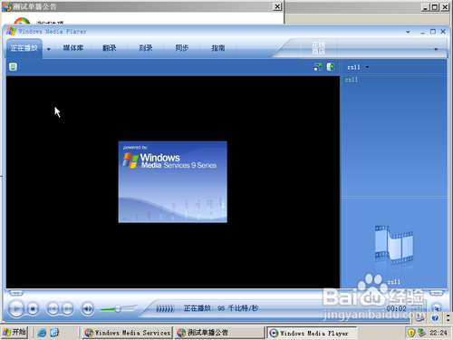Switch to the 媒体库 tab
This screenshot has height=340, width=453.
pos(73,48)
